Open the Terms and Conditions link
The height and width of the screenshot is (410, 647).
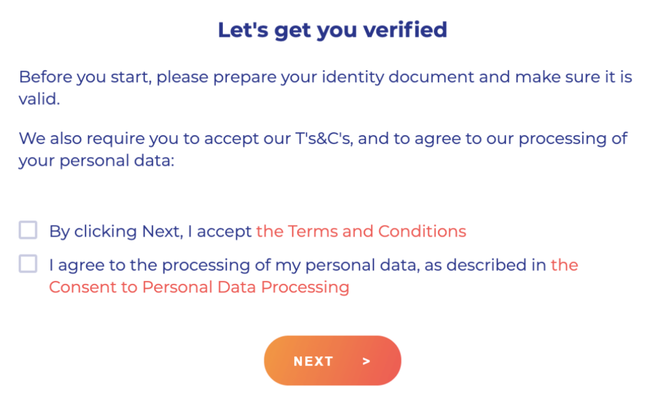click(x=361, y=232)
